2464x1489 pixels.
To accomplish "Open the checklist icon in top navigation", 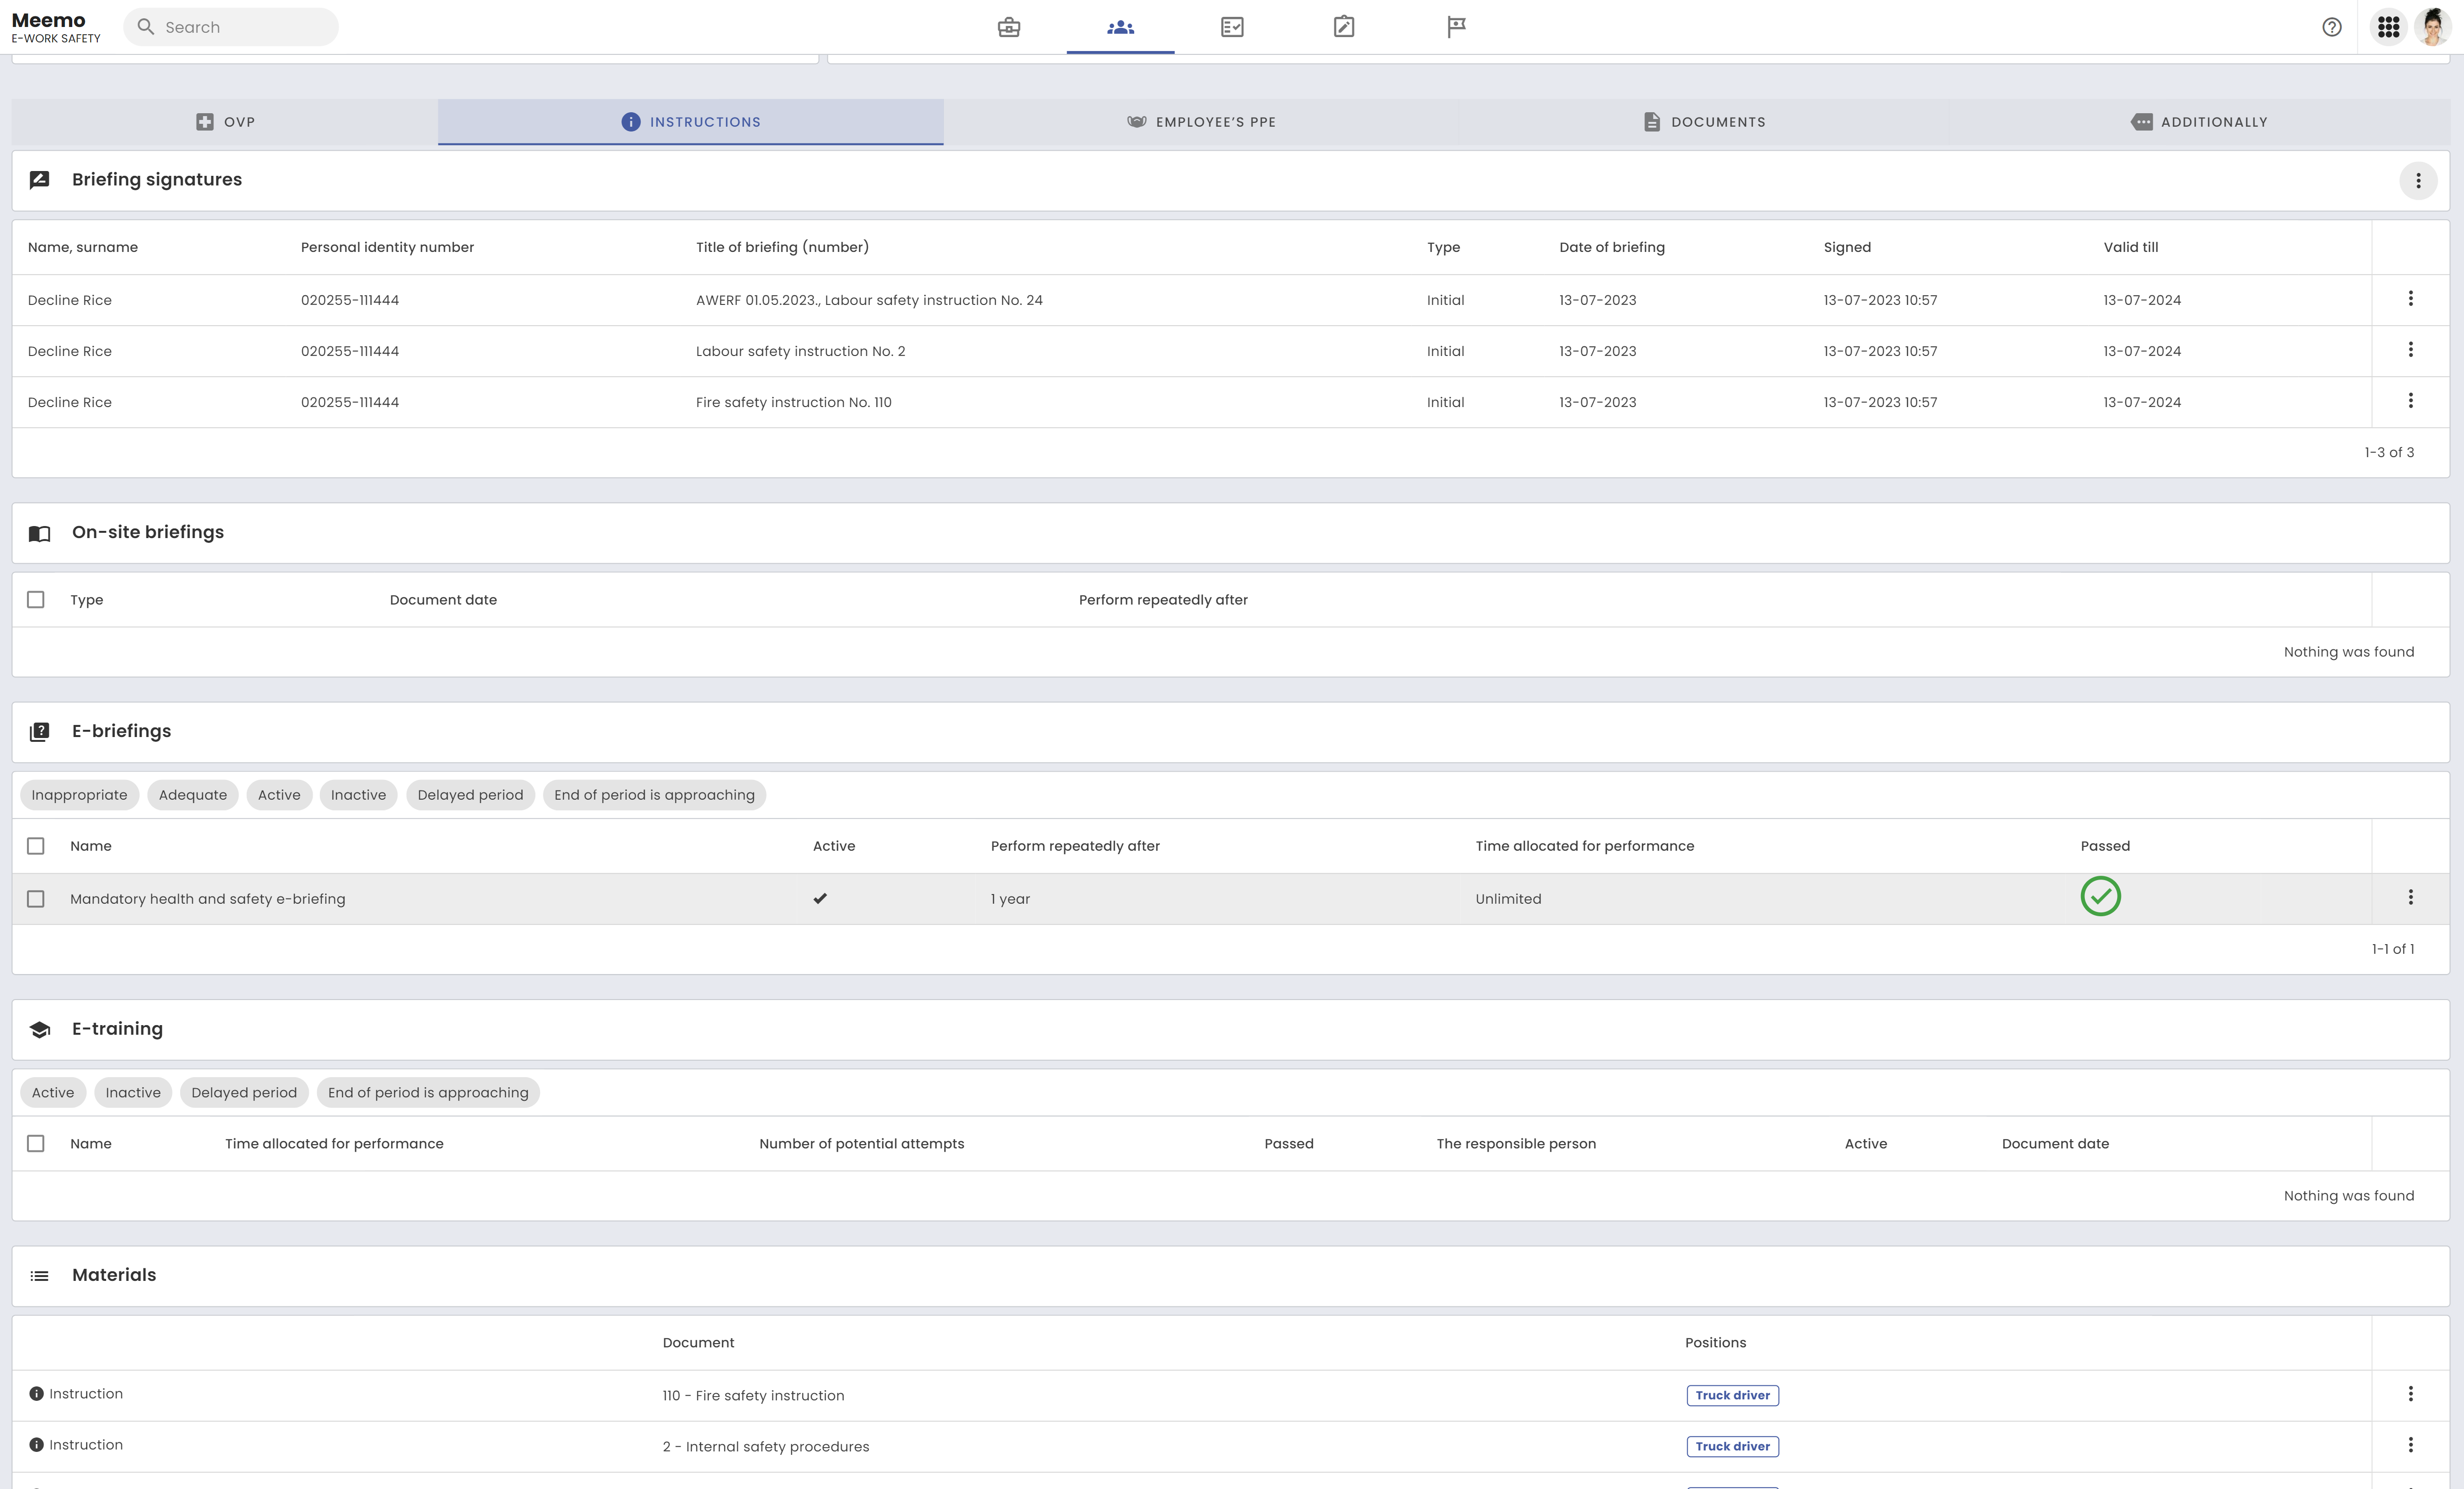I will 1232,27.
